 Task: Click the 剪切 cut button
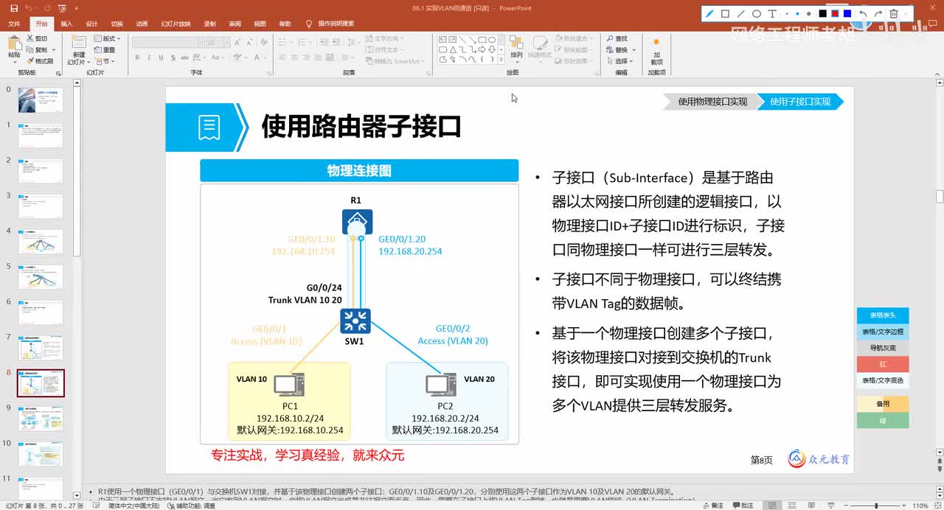(x=36, y=38)
